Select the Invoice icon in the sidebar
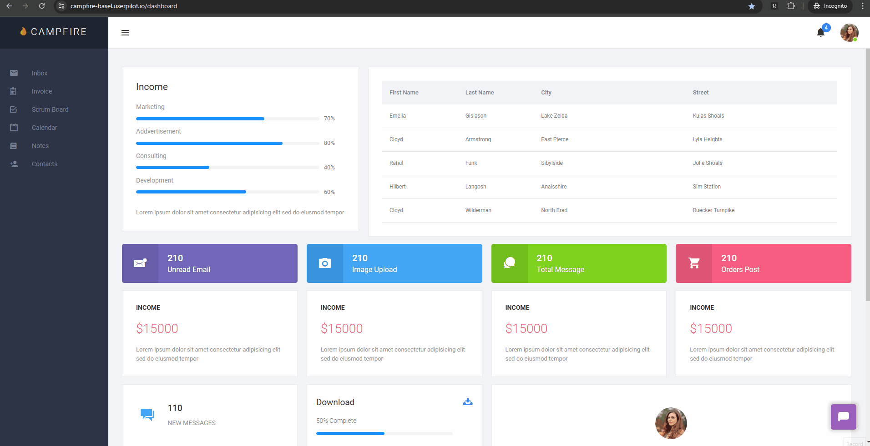Viewport: 870px width, 446px height. (x=14, y=91)
